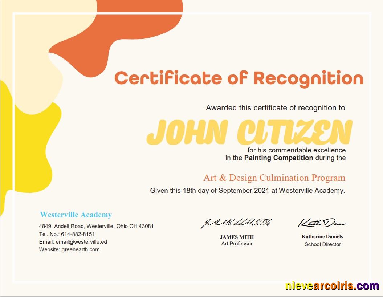Image resolution: width=383 pixels, height=297 pixels.
Task: Click the bold text "Painting Competition"
Action: point(278,158)
